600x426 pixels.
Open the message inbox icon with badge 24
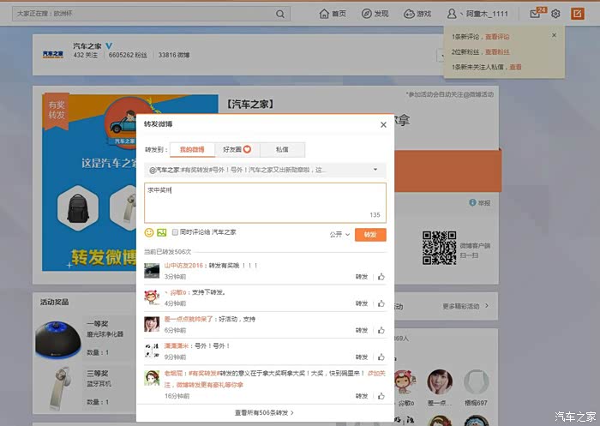(x=537, y=14)
